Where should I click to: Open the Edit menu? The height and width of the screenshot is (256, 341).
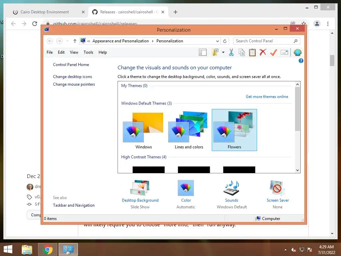(61, 52)
